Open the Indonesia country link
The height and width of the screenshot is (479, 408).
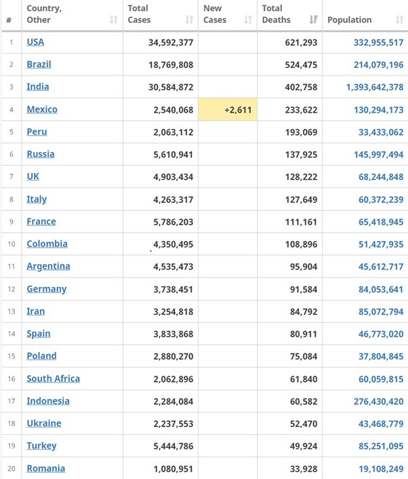pos(47,401)
